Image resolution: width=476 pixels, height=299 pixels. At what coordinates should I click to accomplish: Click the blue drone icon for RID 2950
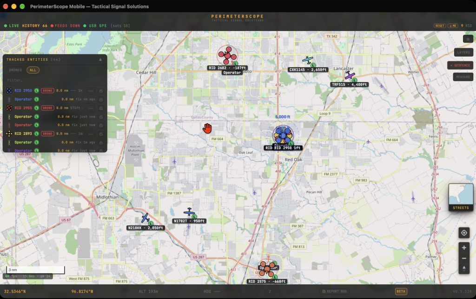pos(9,90)
